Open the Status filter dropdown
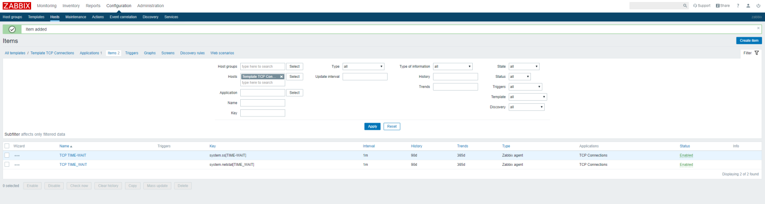765x204 pixels. point(520,77)
